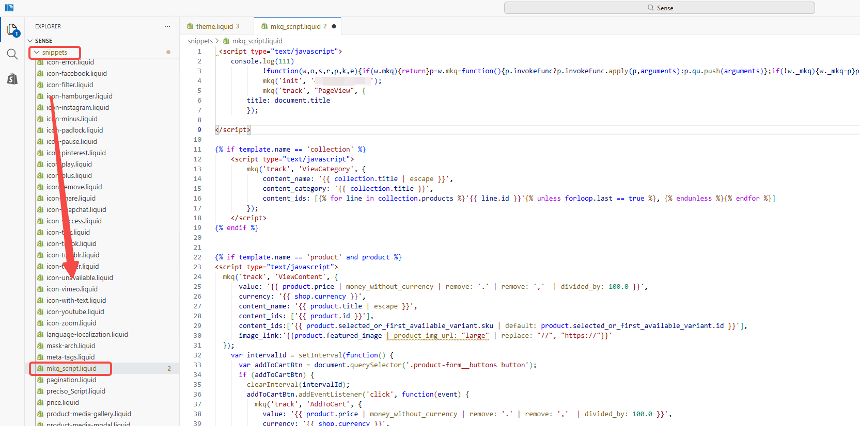
Task: Click 'console.log(111)' on line 2
Action: 262,61
